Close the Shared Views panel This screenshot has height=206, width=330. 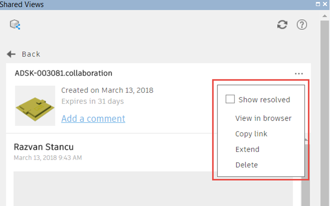(325, 4)
